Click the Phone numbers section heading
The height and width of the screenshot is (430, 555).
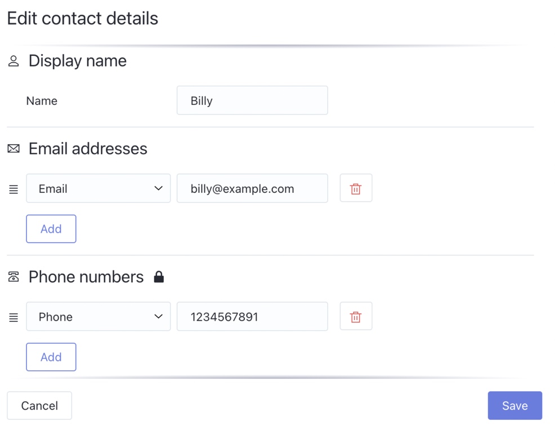coord(86,277)
